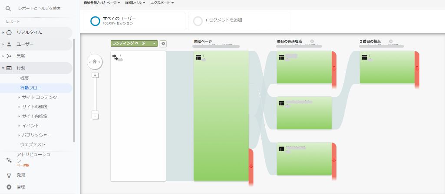Click the middle 最初の通過地点 green node
Viewport: 445px width, 194px height.
pos(304,113)
